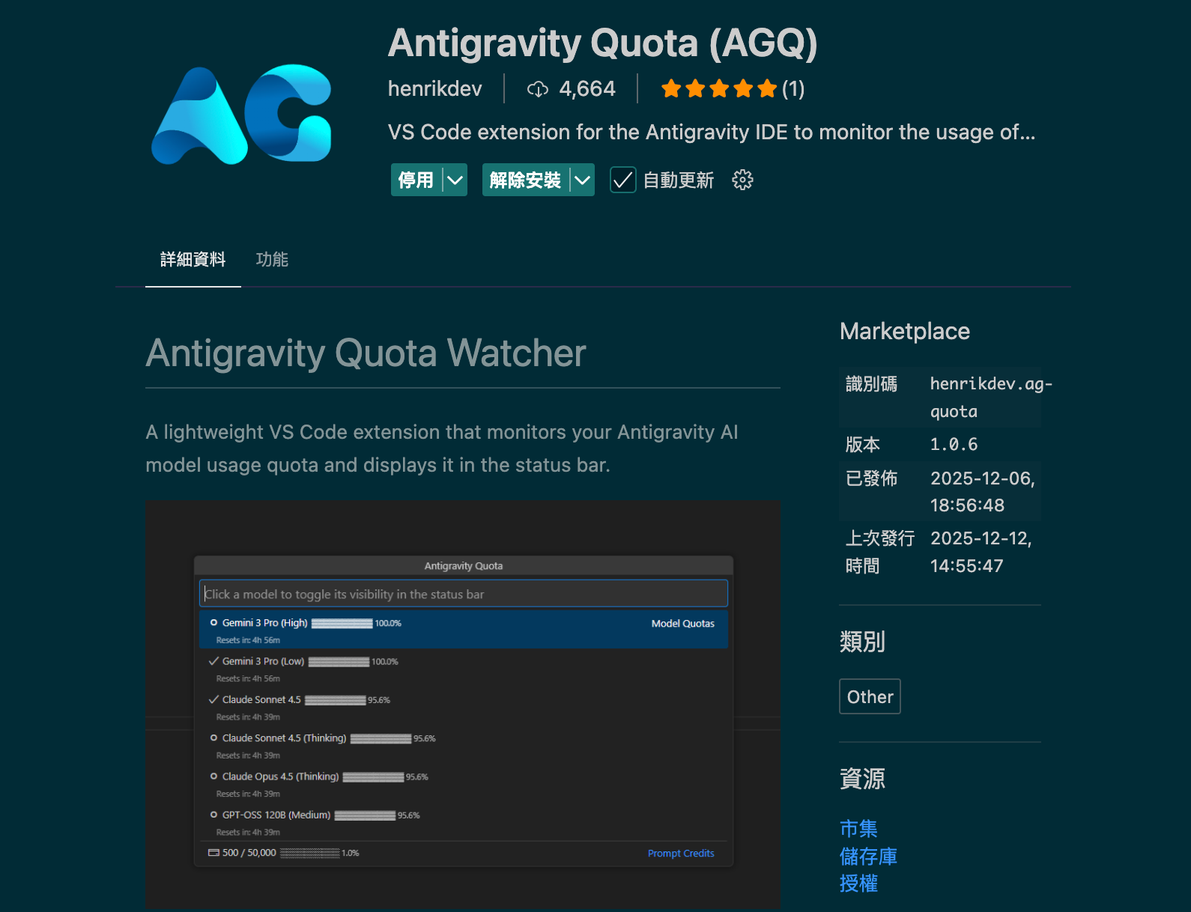Click the Marketplace heading
This screenshot has height=912, width=1191.
905,331
